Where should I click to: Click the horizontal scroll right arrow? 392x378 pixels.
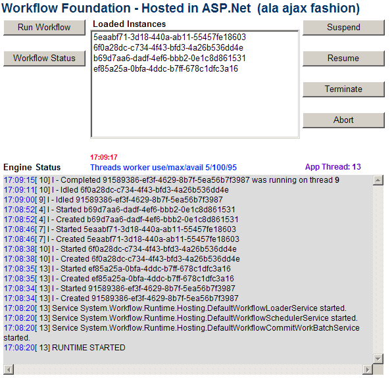point(368,369)
